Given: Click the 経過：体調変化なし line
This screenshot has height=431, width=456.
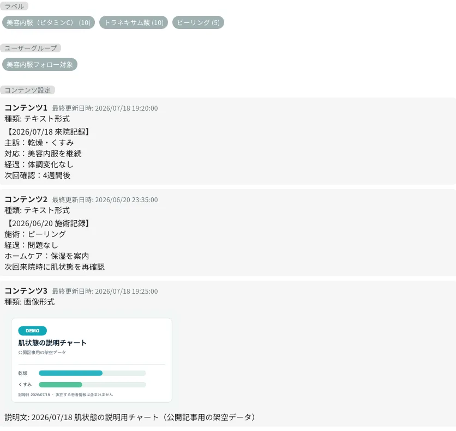Looking at the screenshot, I should (39, 165).
